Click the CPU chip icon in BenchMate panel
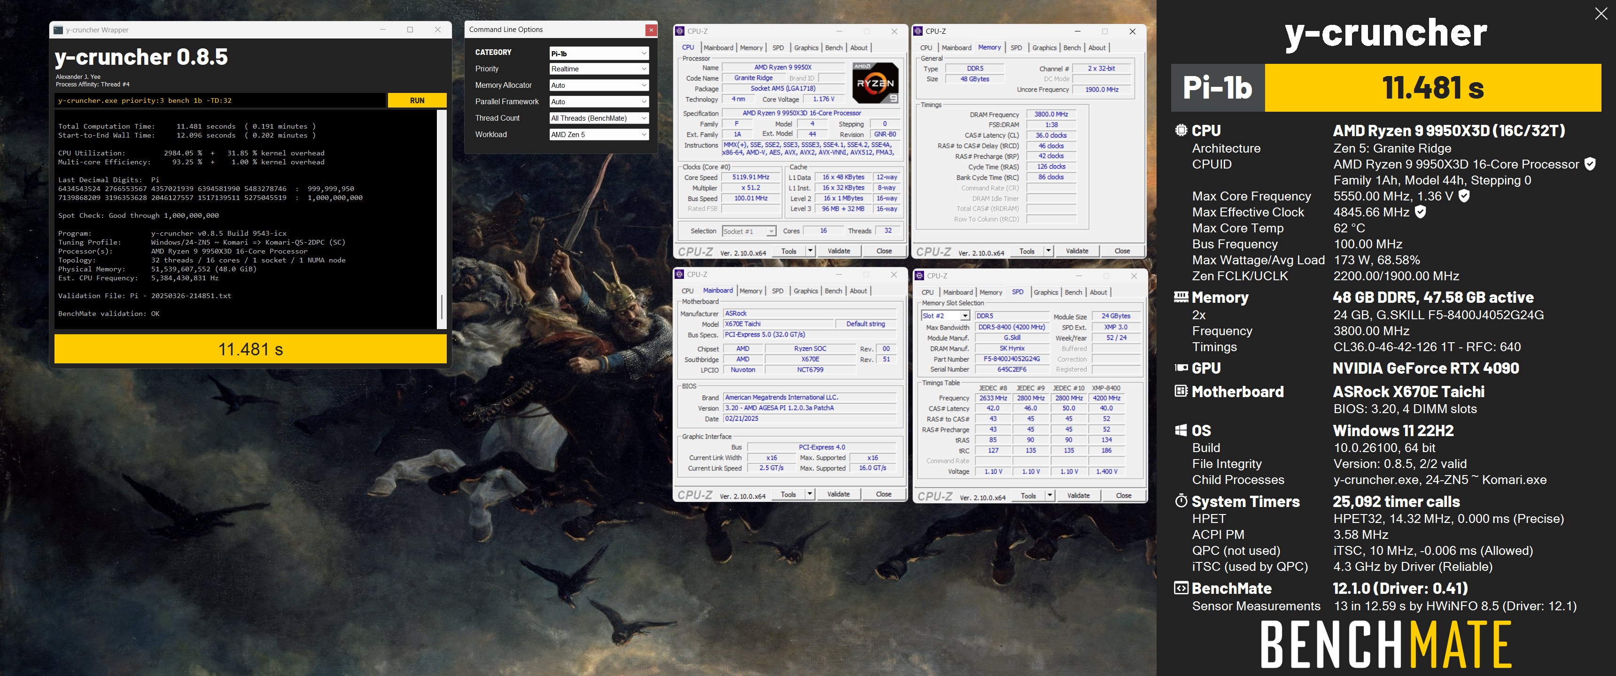Viewport: 1616px width, 676px height. 1181,131
